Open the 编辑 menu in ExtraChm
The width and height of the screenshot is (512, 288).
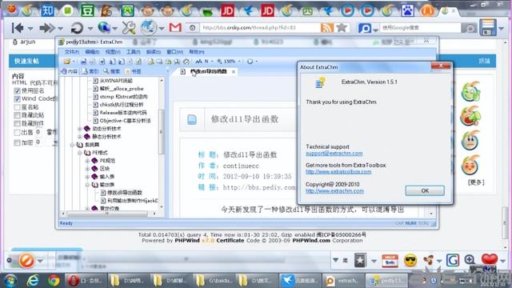[x=92, y=52]
